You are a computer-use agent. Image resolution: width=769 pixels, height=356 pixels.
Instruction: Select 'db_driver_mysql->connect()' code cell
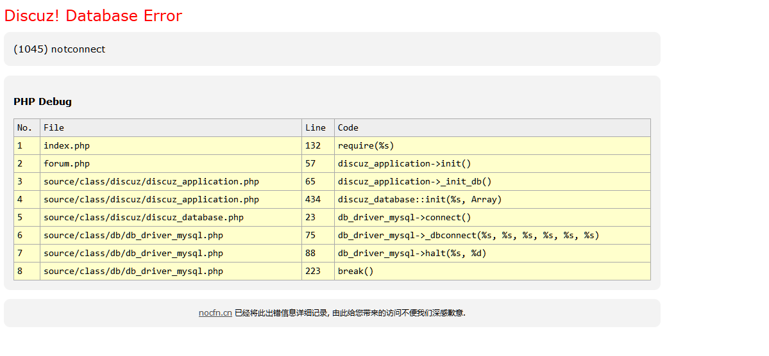pyautogui.click(x=493, y=218)
